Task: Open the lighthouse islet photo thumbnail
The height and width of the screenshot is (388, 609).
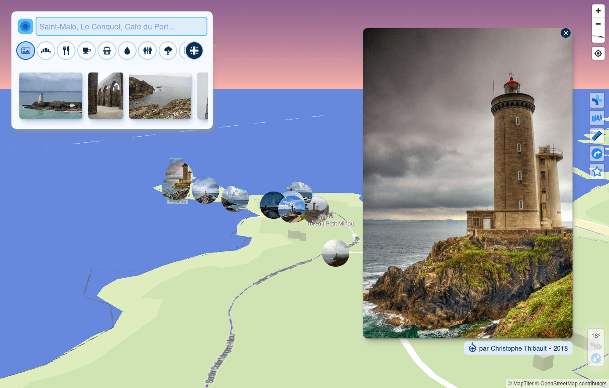Action: pos(51,95)
